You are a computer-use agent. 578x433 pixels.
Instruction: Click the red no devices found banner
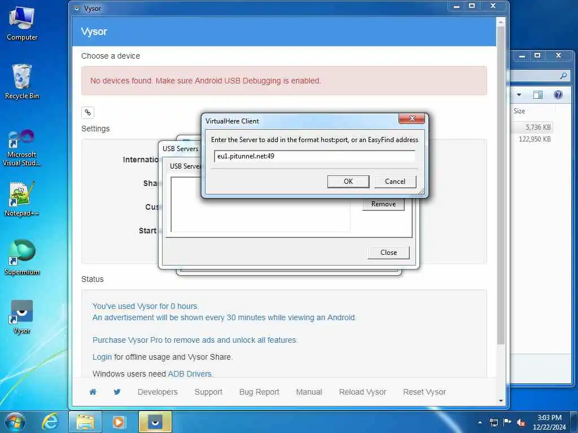coord(284,81)
